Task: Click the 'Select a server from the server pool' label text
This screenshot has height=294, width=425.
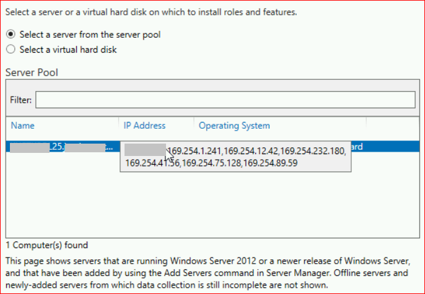Action: coord(90,35)
